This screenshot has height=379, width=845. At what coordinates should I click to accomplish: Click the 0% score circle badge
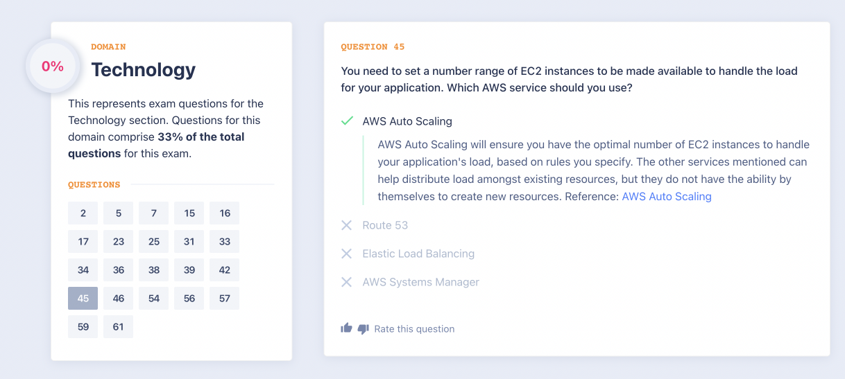tap(53, 67)
